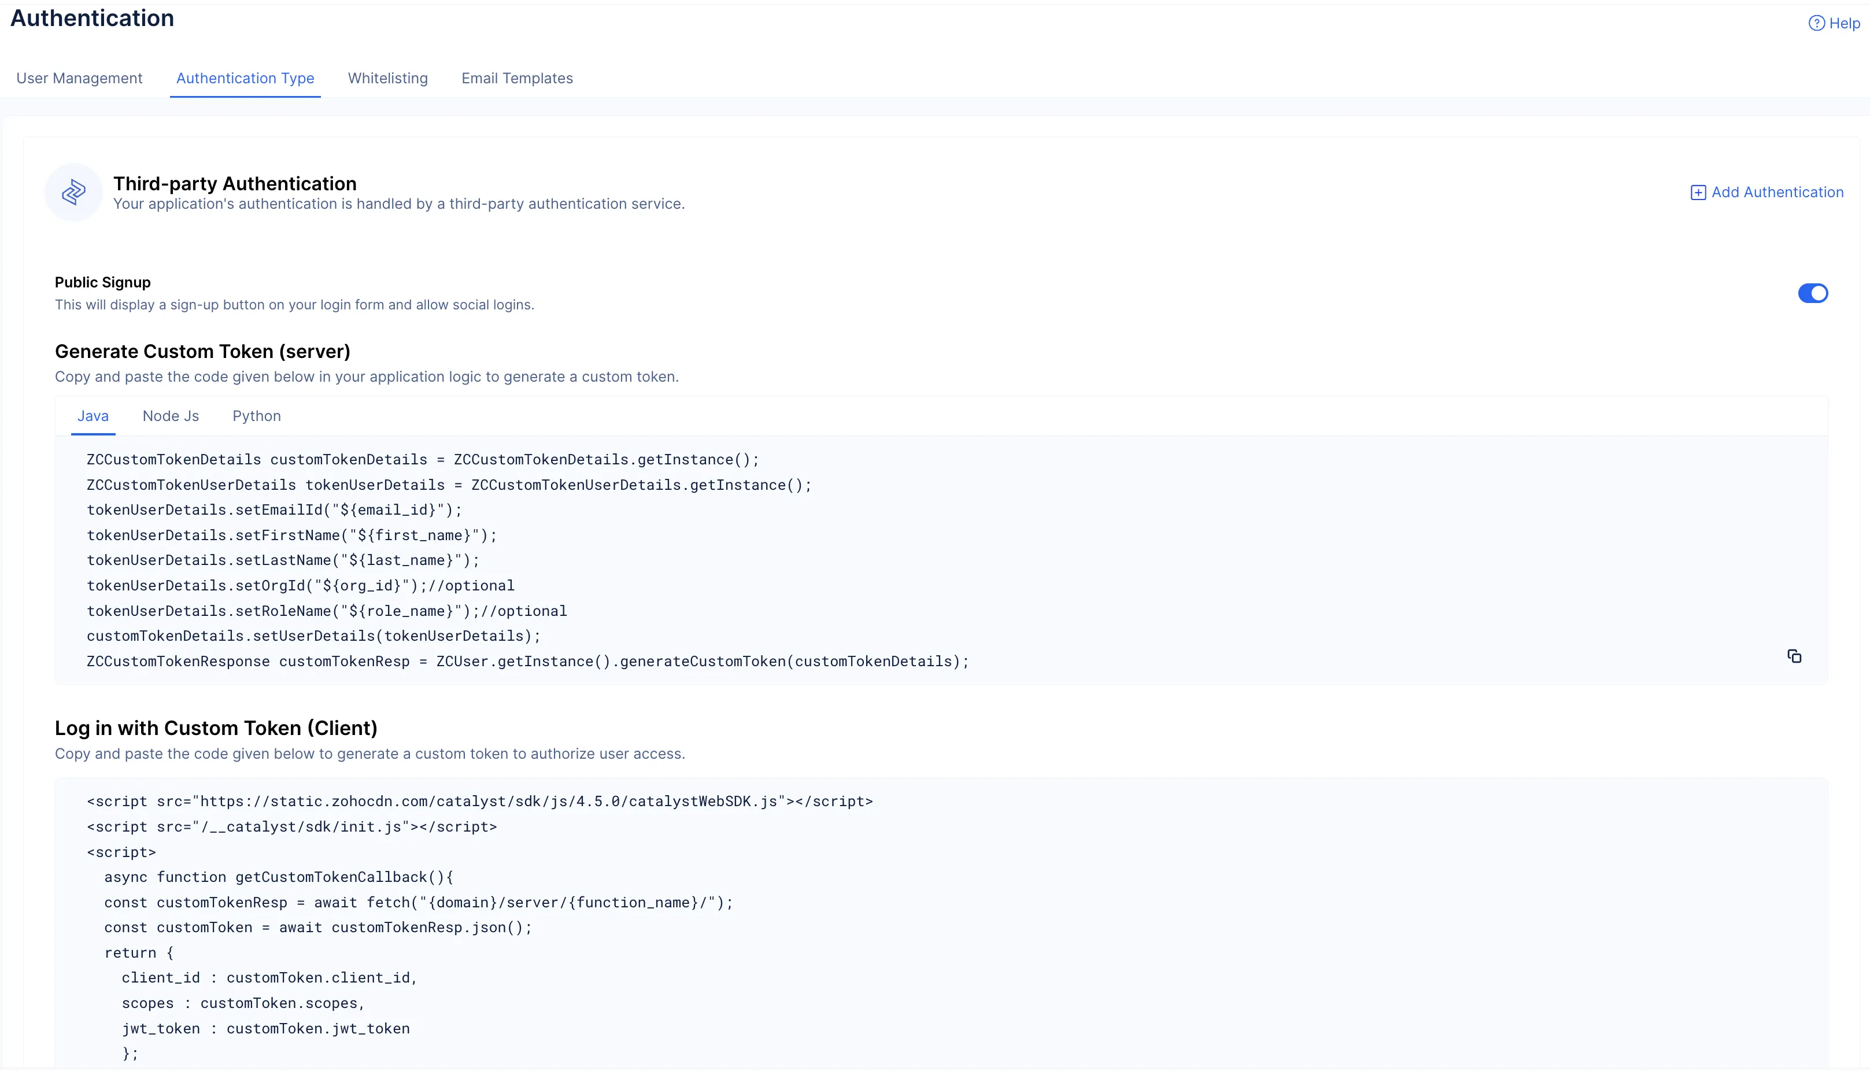Select the Authentication Type tab
Image resolution: width=1870 pixels, height=1071 pixels.
point(245,78)
